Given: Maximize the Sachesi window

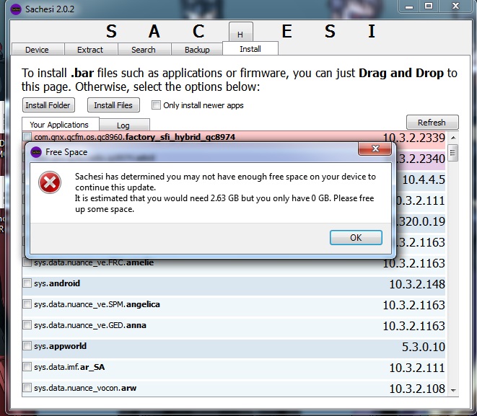Looking at the screenshot, I should point(429,6).
